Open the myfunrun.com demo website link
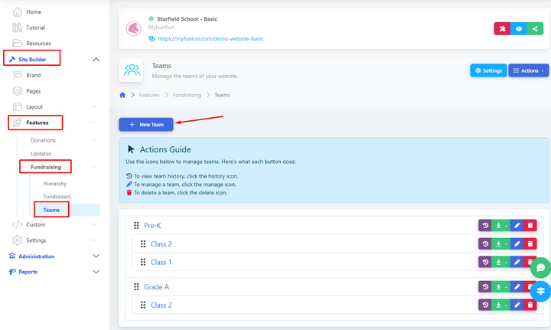 point(210,38)
